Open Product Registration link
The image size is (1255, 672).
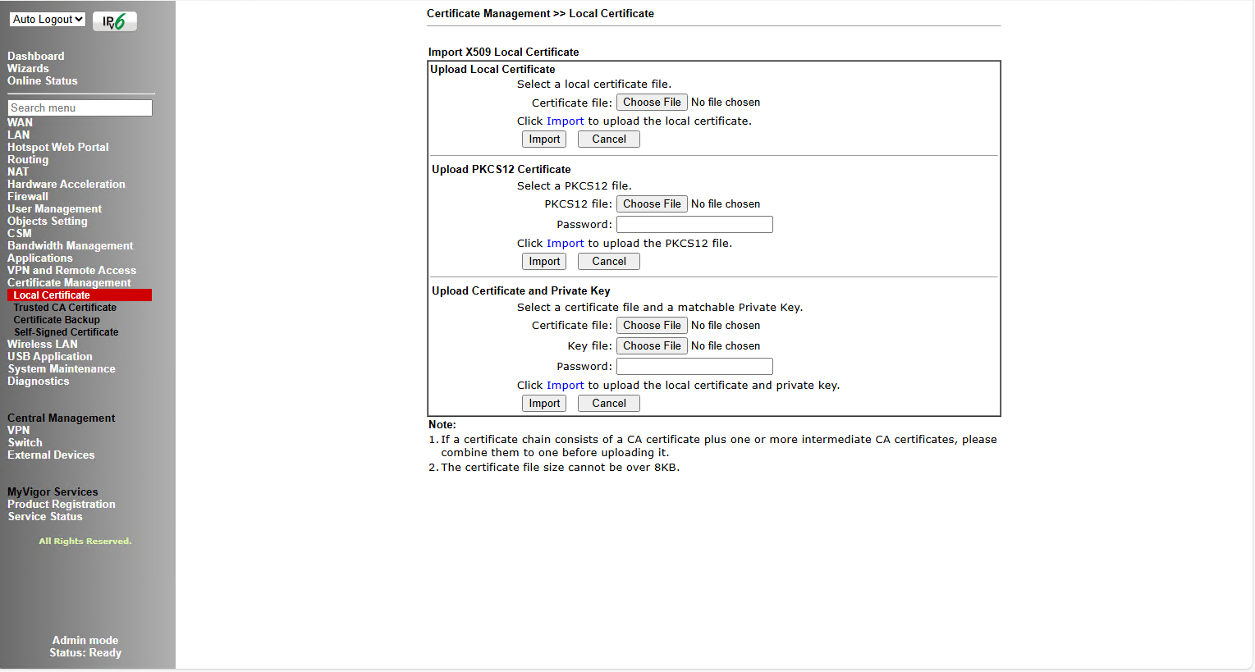pyautogui.click(x=62, y=504)
